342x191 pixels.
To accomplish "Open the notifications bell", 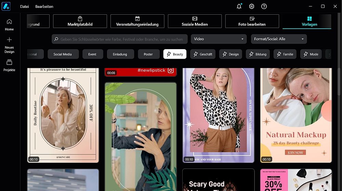I will point(239,6).
